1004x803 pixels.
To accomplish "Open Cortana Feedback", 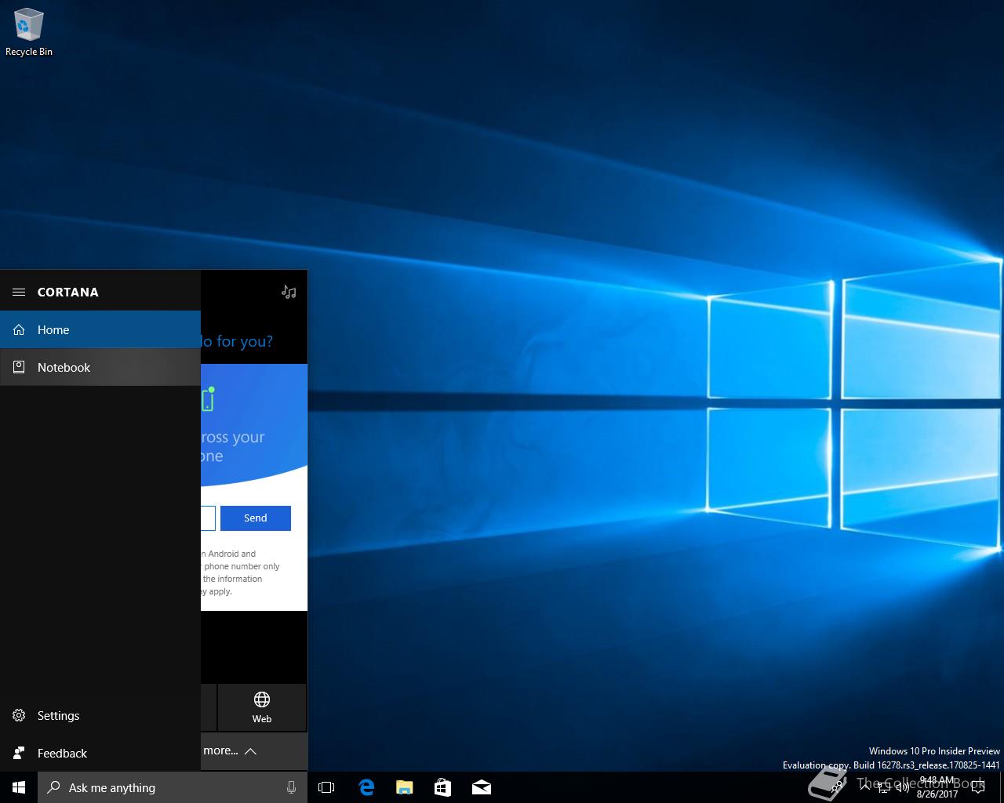I will point(100,753).
